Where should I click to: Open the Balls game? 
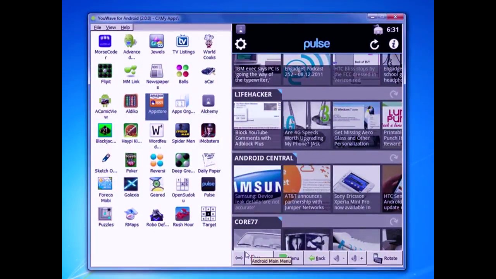tap(183, 71)
